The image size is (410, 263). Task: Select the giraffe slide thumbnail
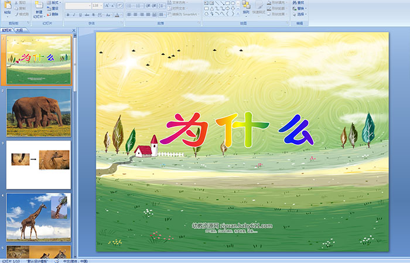click(x=39, y=217)
